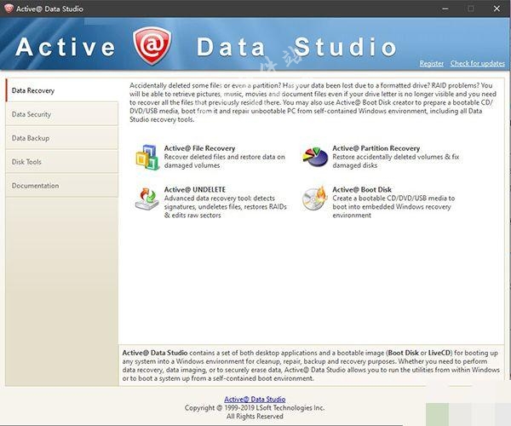This screenshot has height=426, width=511.
Task: Open the Data Backup tab
Action: coord(62,138)
